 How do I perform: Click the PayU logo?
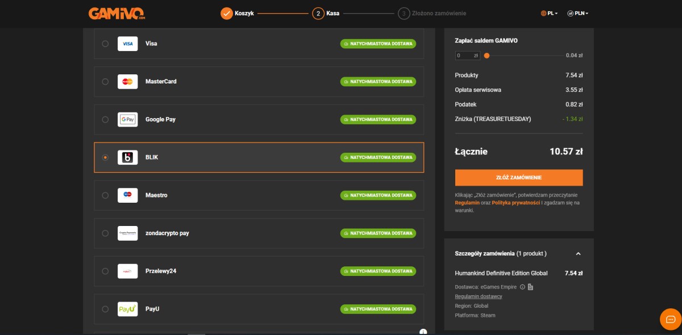(127, 309)
